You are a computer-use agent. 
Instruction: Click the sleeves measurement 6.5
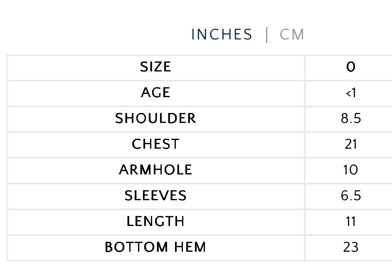tap(350, 196)
